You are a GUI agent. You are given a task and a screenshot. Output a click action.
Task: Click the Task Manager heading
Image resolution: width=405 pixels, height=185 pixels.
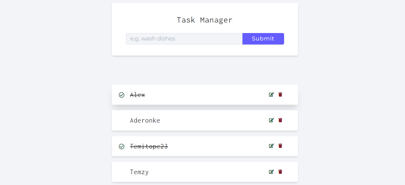coord(205,20)
